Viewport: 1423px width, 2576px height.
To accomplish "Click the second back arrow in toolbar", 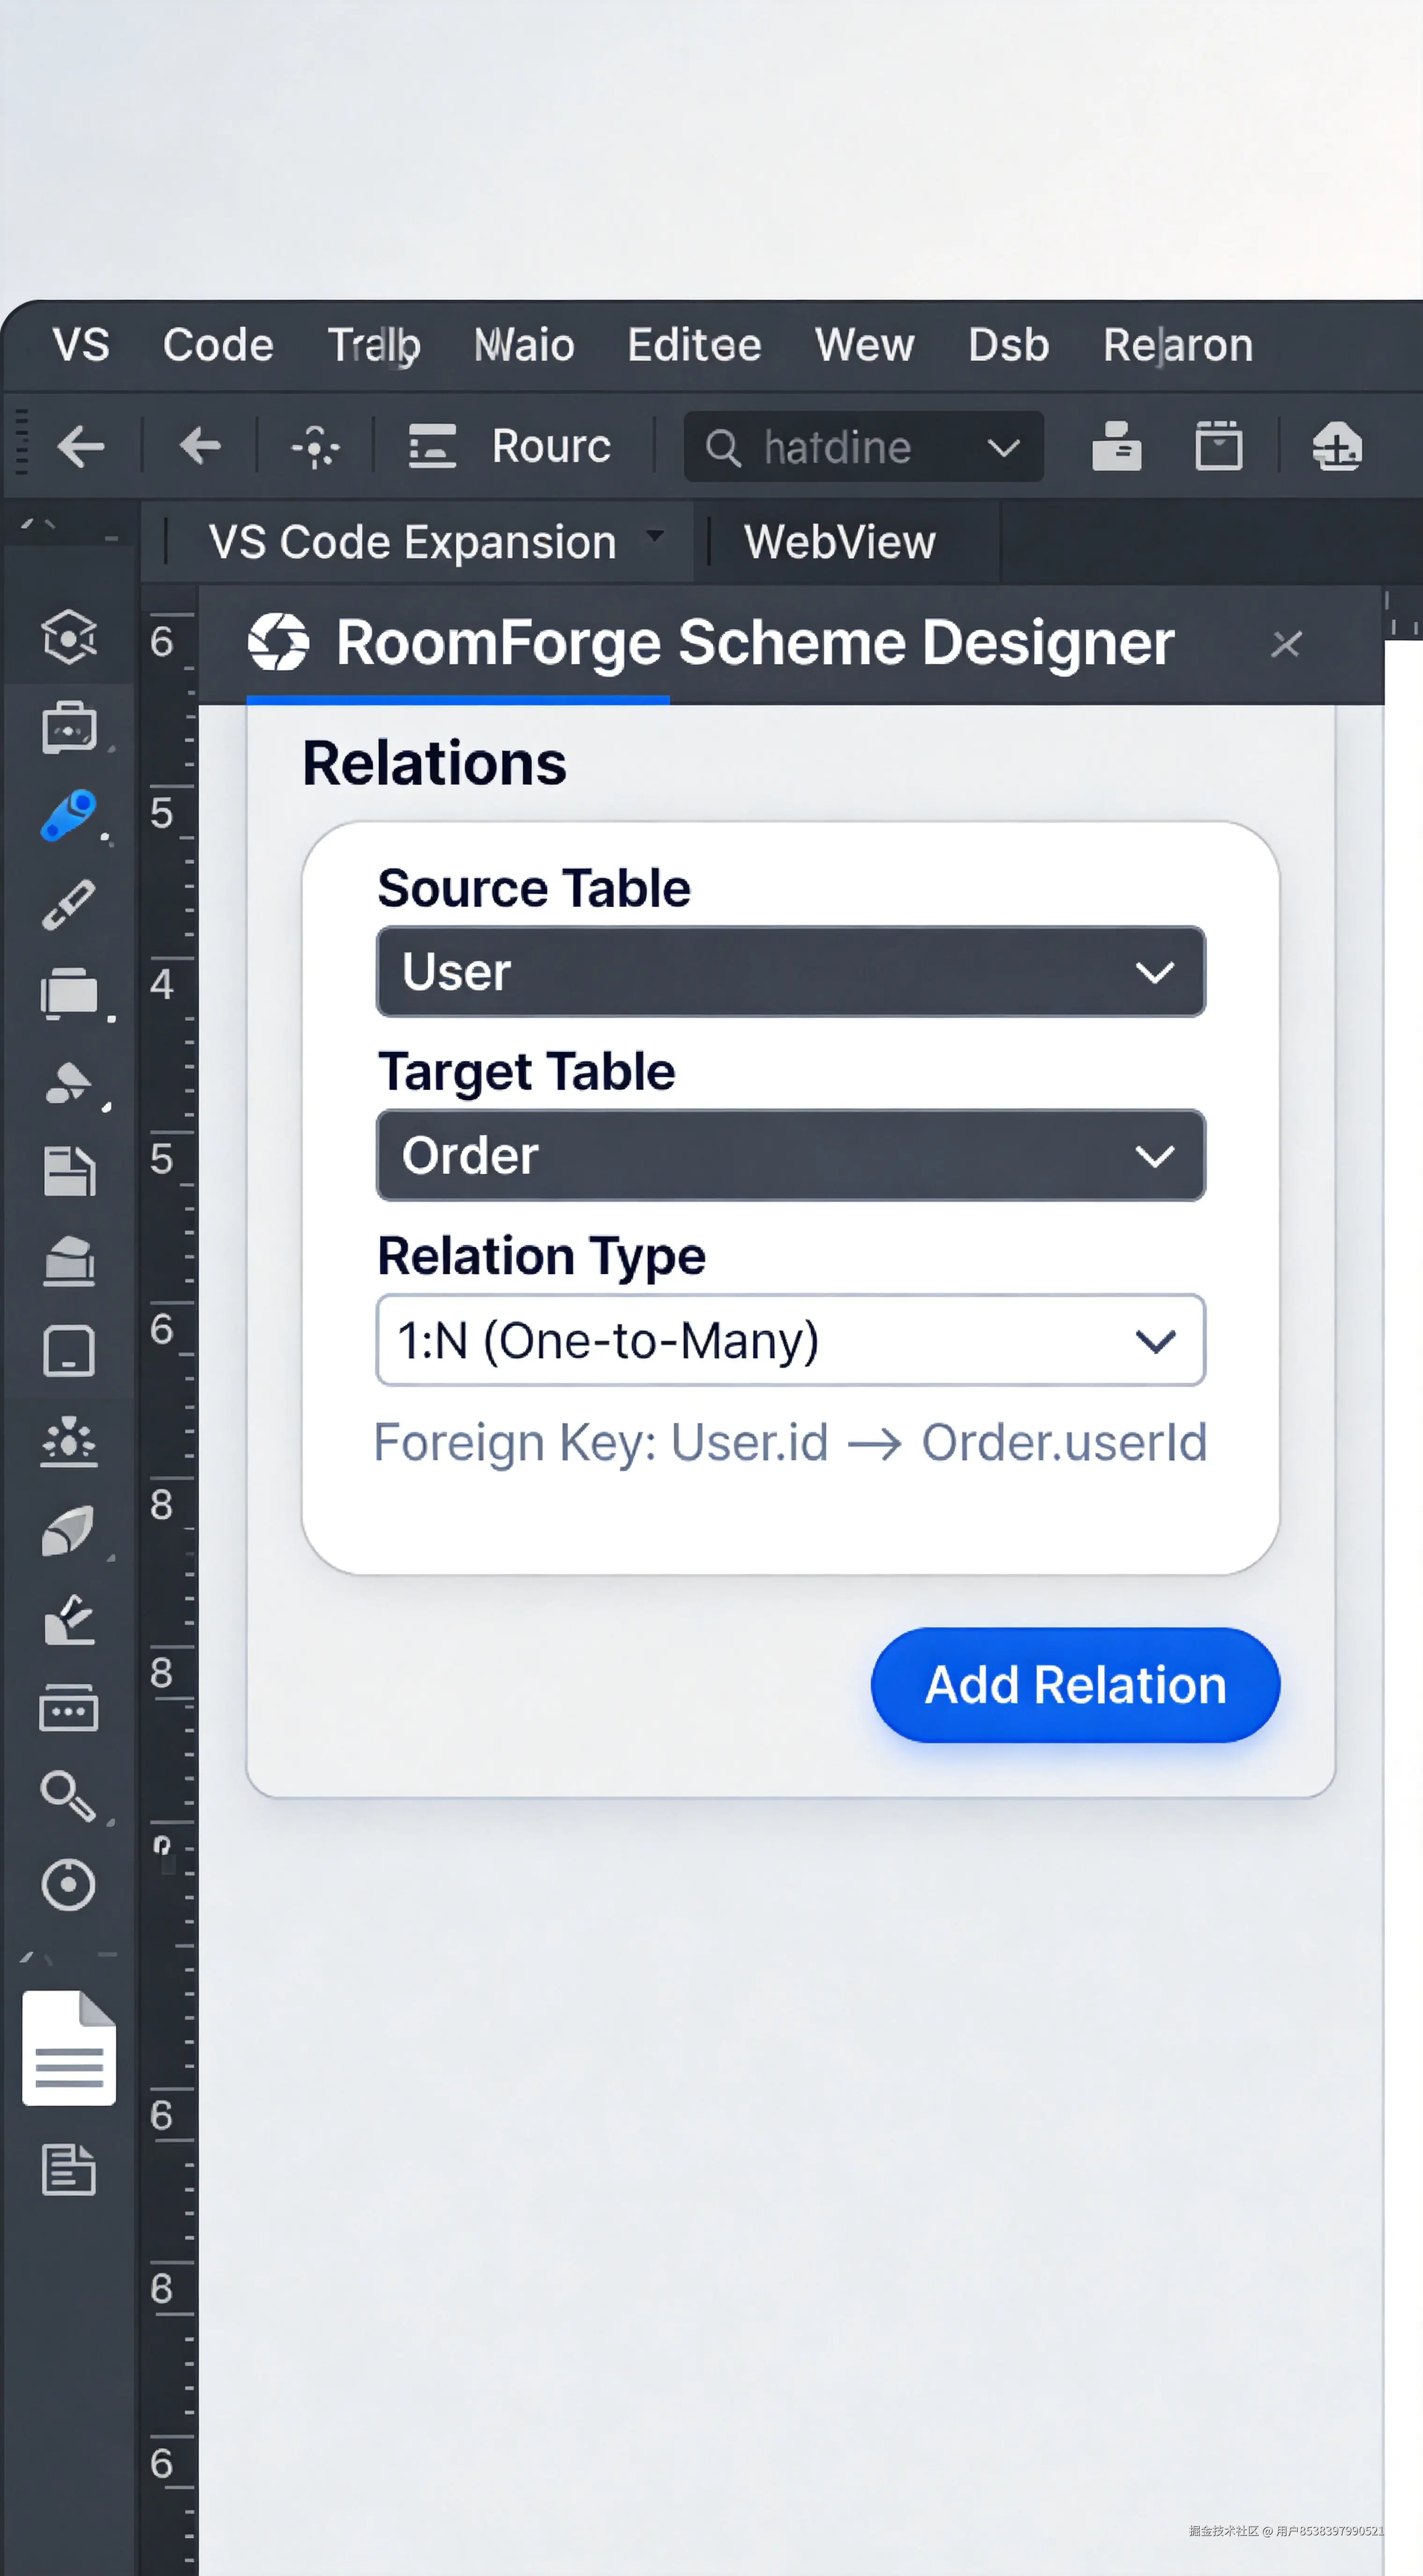I will pyautogui.click(x=200, y=446).
